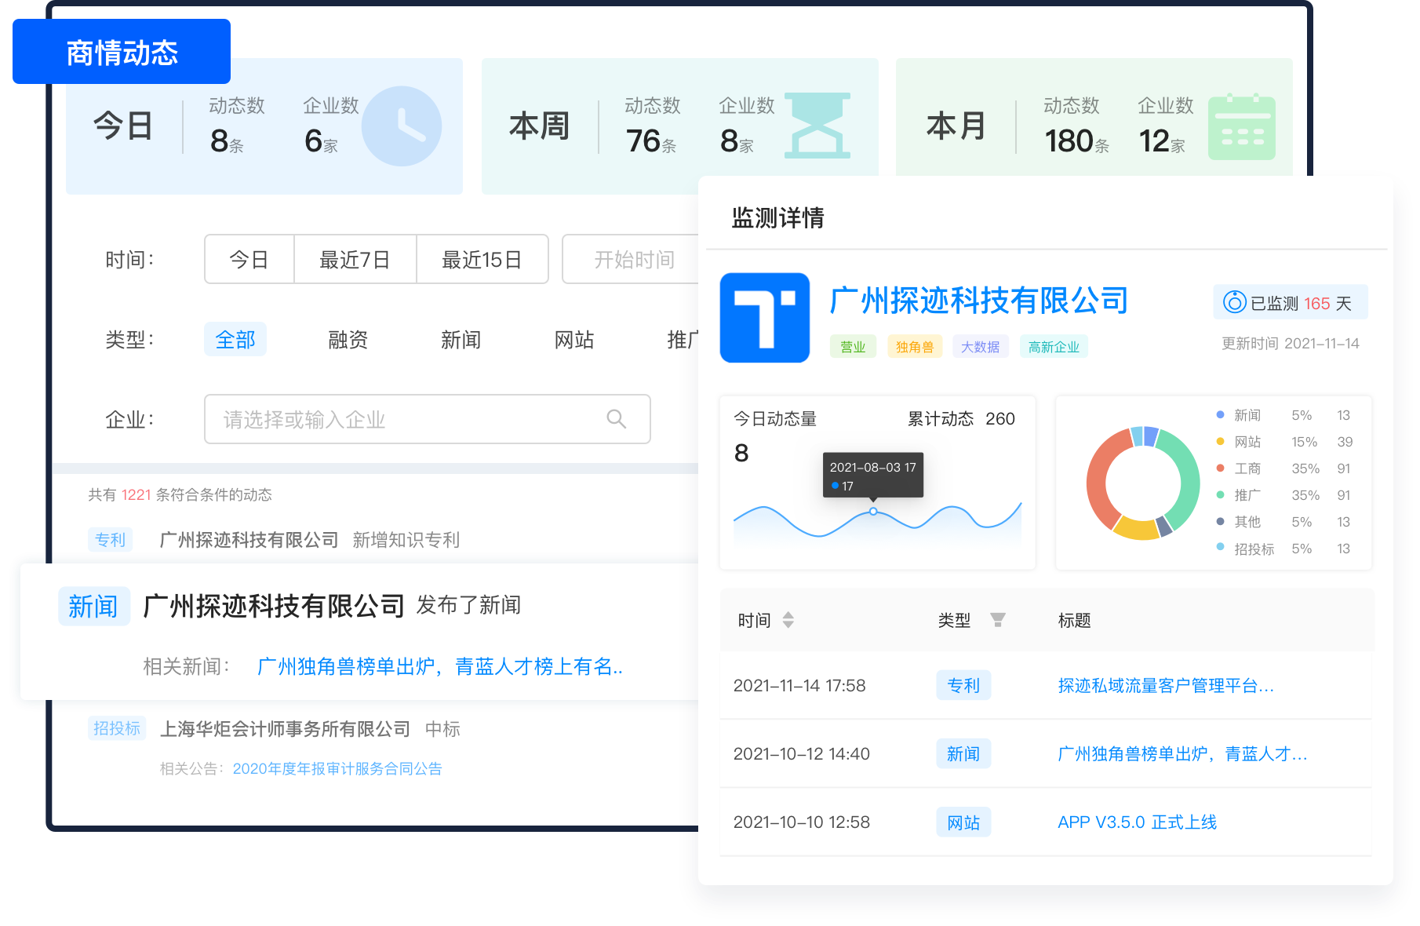Click the 今日动态量 label

click(x=775, y=418)
